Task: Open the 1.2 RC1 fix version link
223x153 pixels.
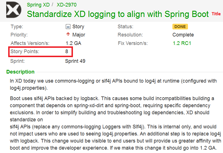Action: [x=182, y=43]
